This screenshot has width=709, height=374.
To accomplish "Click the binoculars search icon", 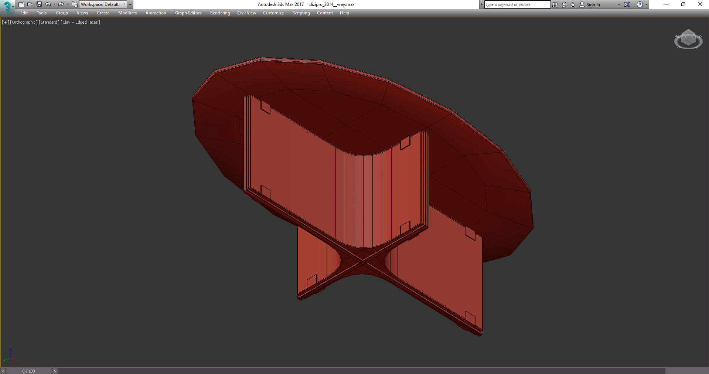I will click(x=555, y=4).
